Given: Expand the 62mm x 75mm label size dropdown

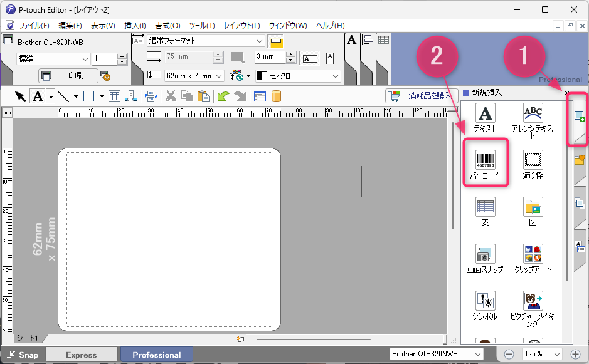Looking at the screenshot, I should [194, 76].
